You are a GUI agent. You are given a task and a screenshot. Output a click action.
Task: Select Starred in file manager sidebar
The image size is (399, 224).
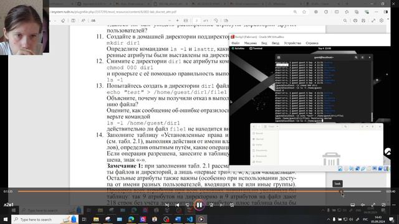tap(258, 139)
